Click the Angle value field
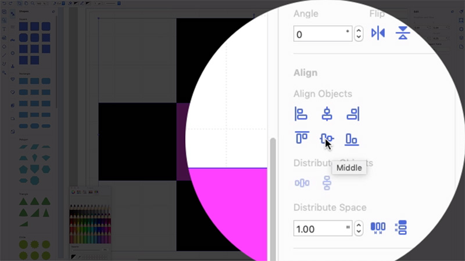This screenshot has height=261, width=465. pos(321,34)
